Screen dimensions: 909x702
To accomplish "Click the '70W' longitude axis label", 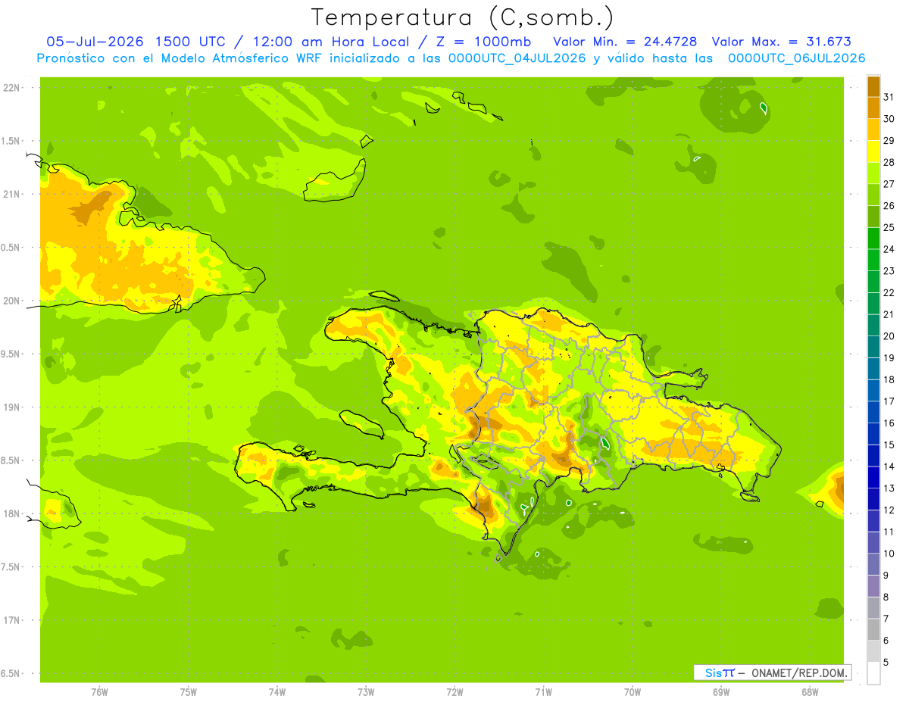I will [x=633, y=692].
